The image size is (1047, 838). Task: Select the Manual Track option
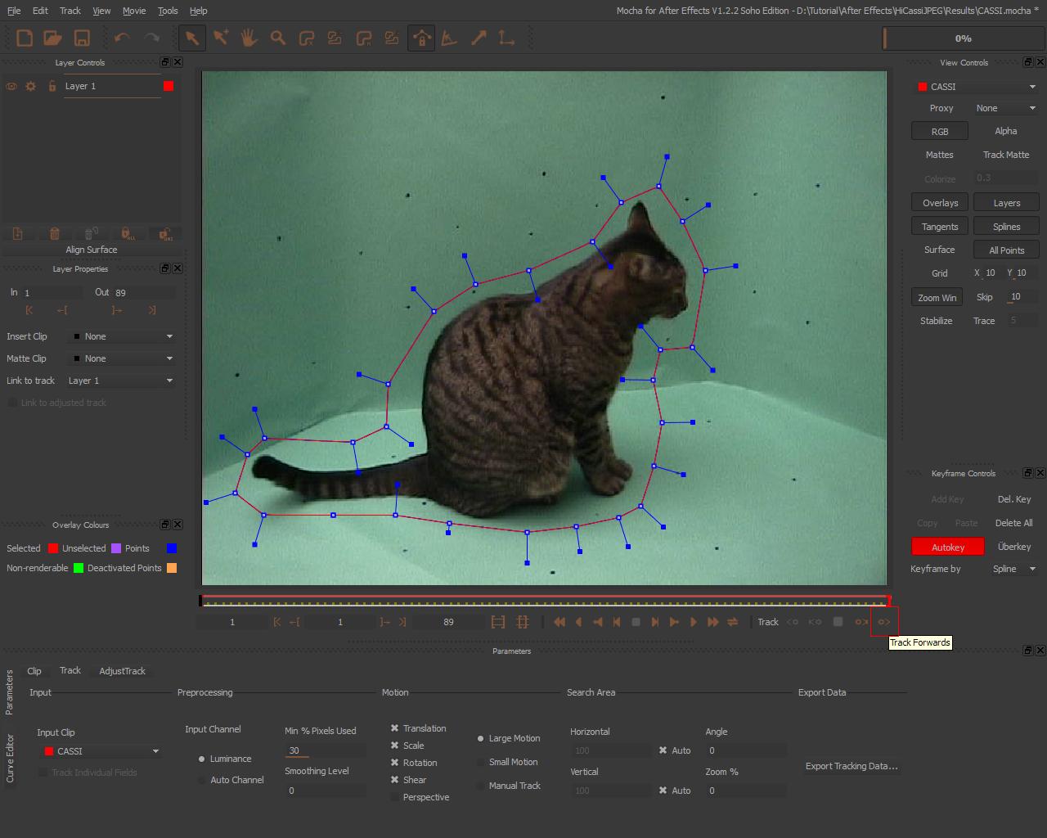coord(481,786)
